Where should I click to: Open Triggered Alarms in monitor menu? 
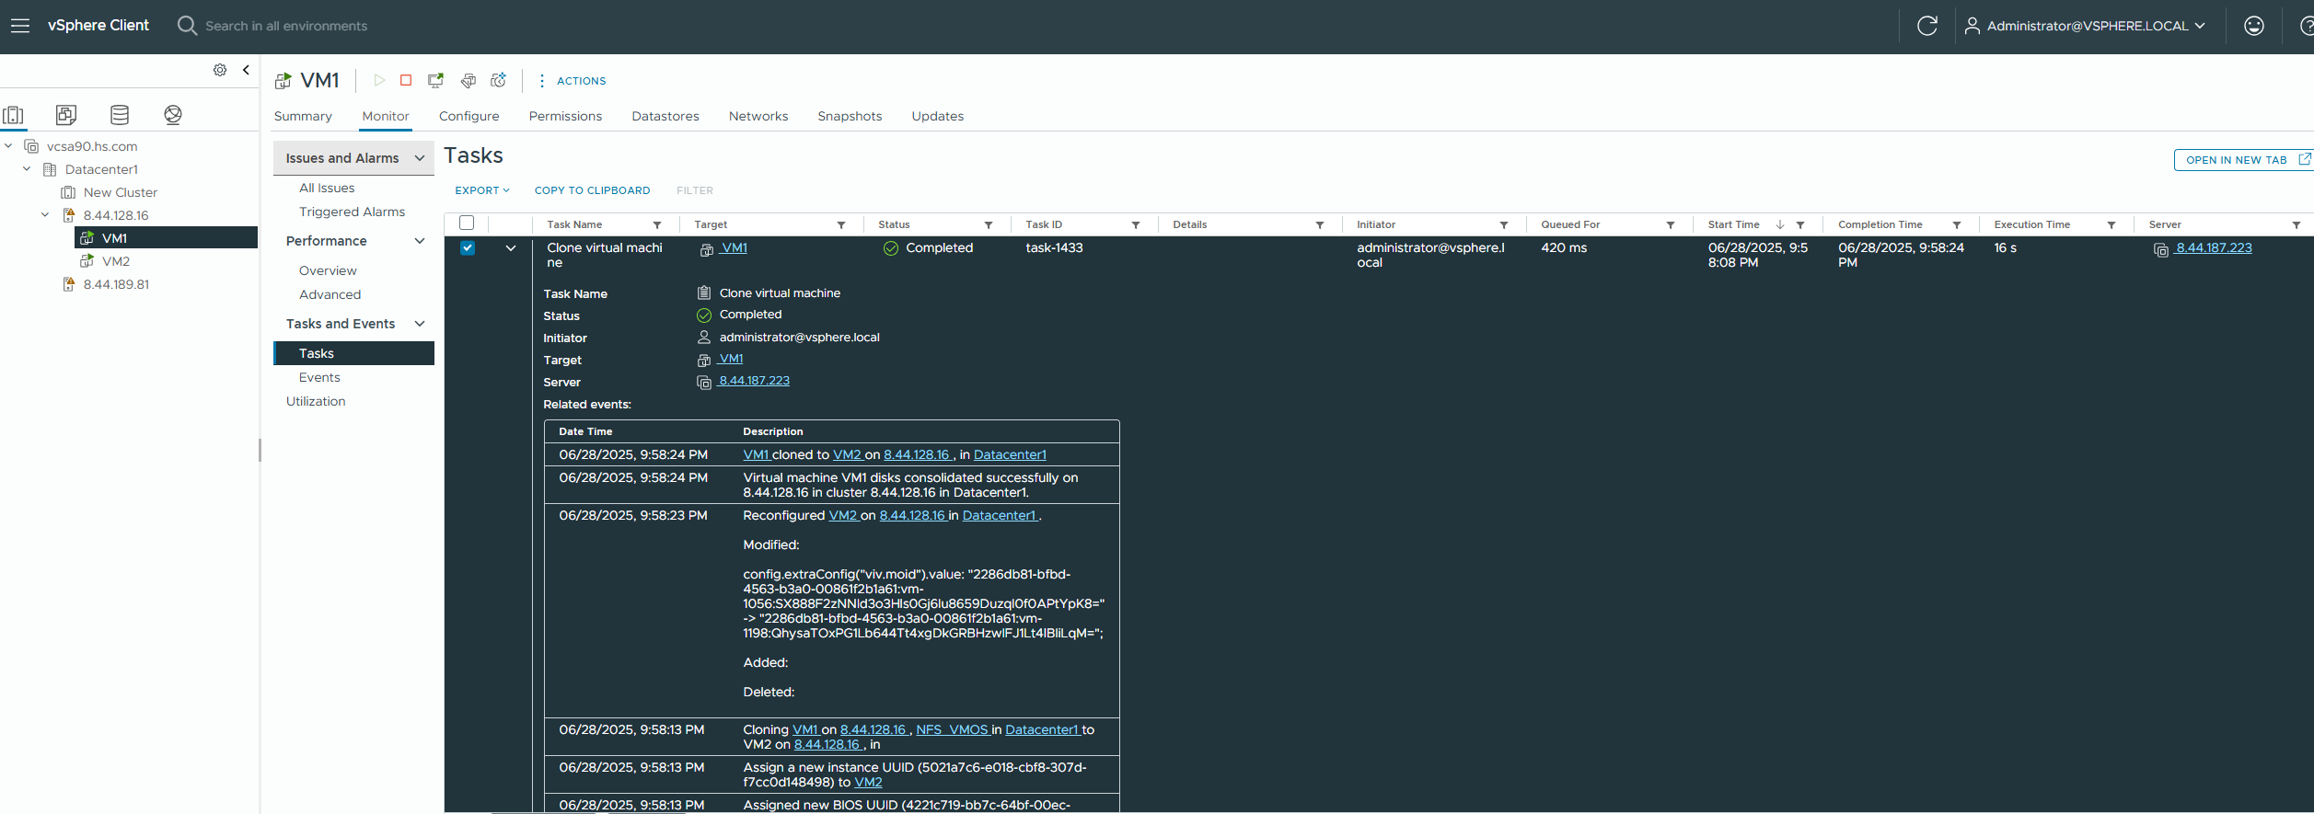click(x=352, y=212)
